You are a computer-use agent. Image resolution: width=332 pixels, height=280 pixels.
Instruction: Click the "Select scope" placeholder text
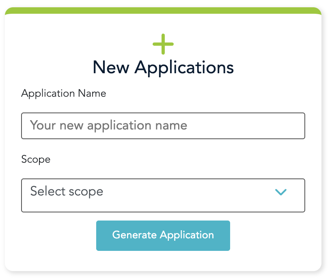tap(67, 191)
